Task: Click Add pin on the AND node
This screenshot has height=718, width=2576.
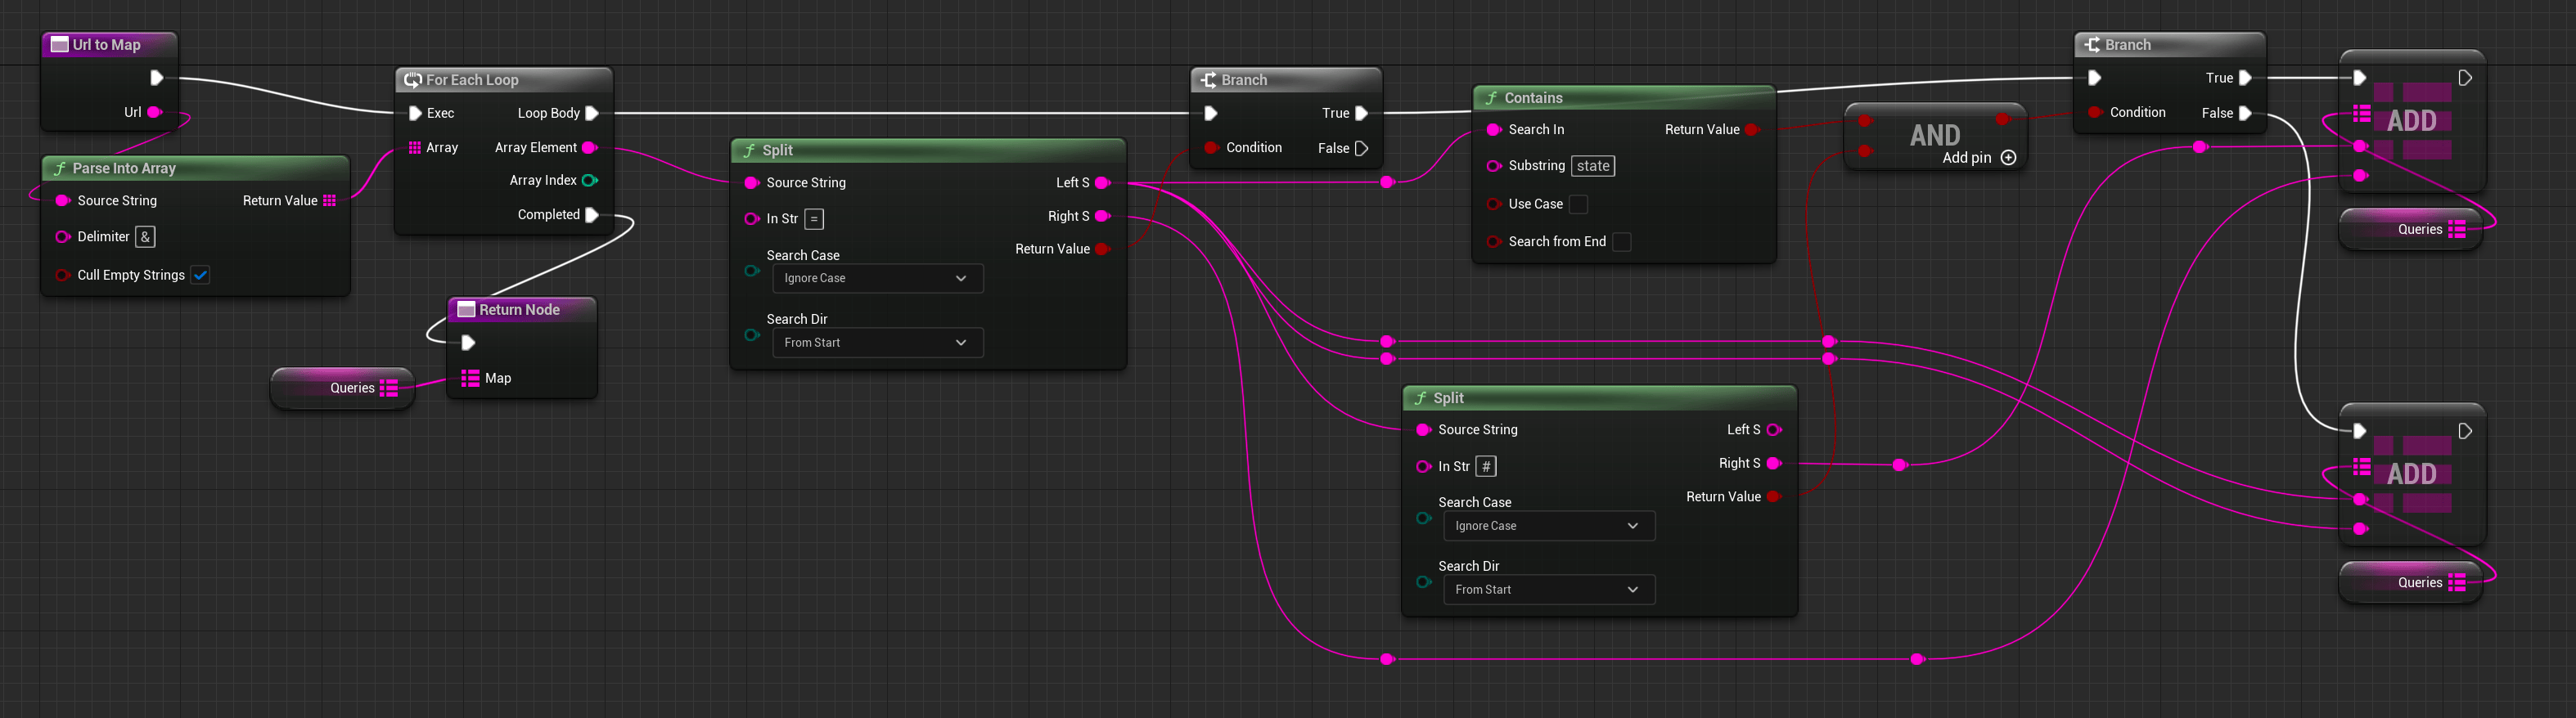Action: click(x=1978, y=158)
